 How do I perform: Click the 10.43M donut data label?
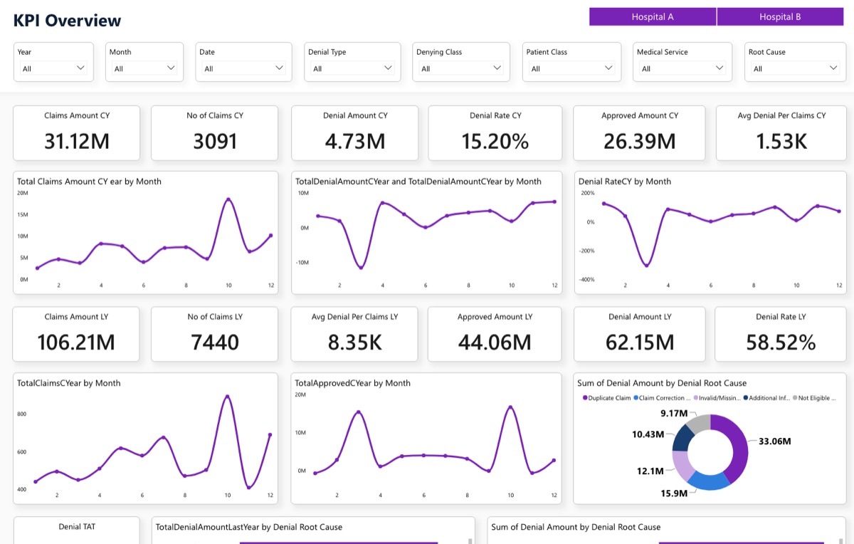648,434
